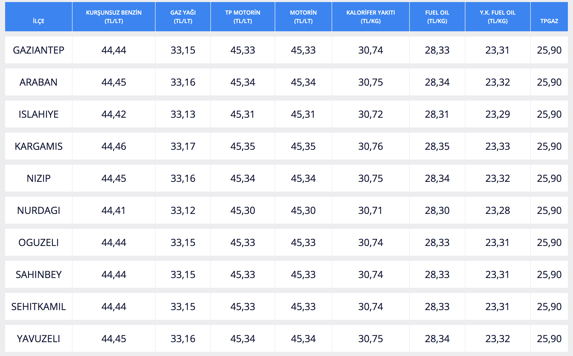Select the KALORİFER YAKITI column header
The height and width of the screenshot is (356, 573).
click(x=371, y=17)
